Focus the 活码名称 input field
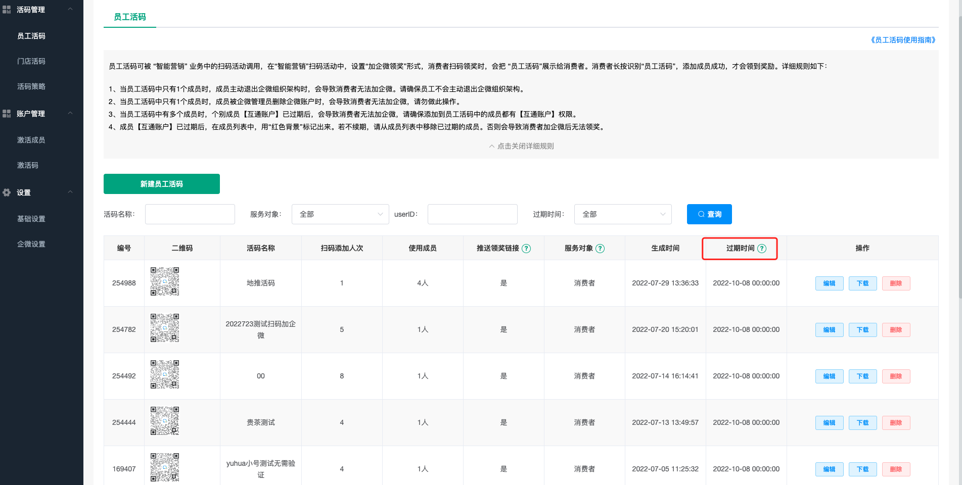The height and width of the screenshot is (485, 962). [x=190, y=214]
